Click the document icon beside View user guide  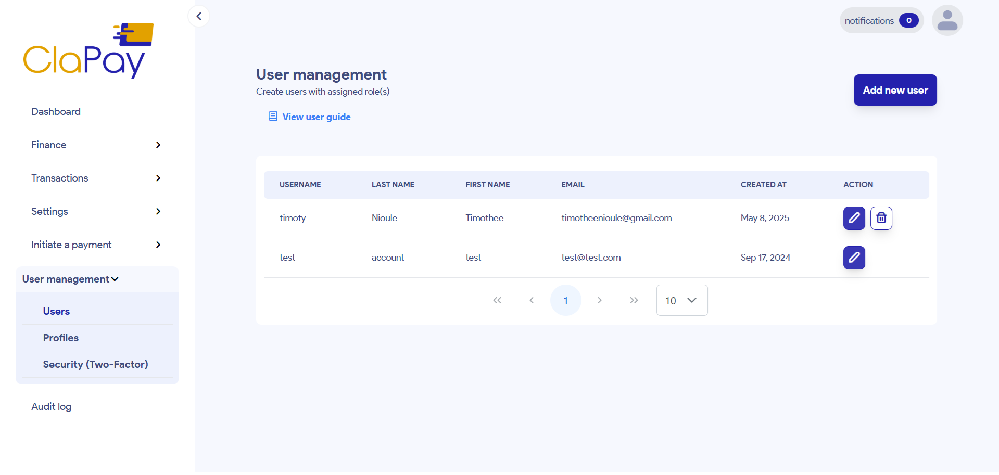tap(272, 116)
